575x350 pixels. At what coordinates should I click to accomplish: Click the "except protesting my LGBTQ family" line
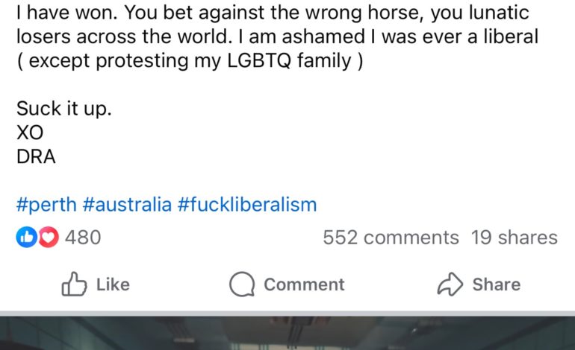point(190,61)
